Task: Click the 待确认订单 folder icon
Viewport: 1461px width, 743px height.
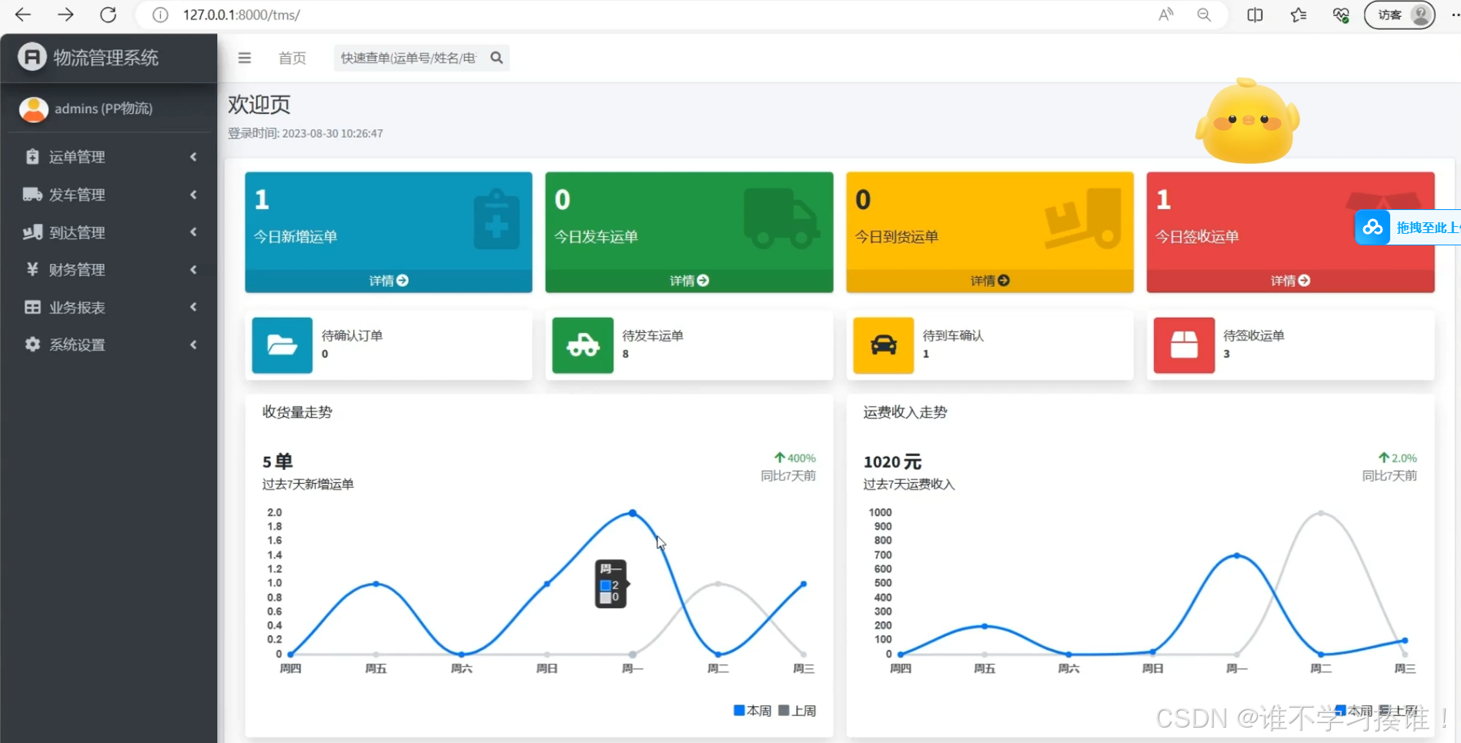Action: [283, 345]
